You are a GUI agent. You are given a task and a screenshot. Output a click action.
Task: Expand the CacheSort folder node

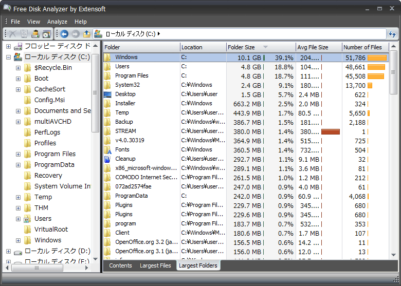click(x=18, y=89)
